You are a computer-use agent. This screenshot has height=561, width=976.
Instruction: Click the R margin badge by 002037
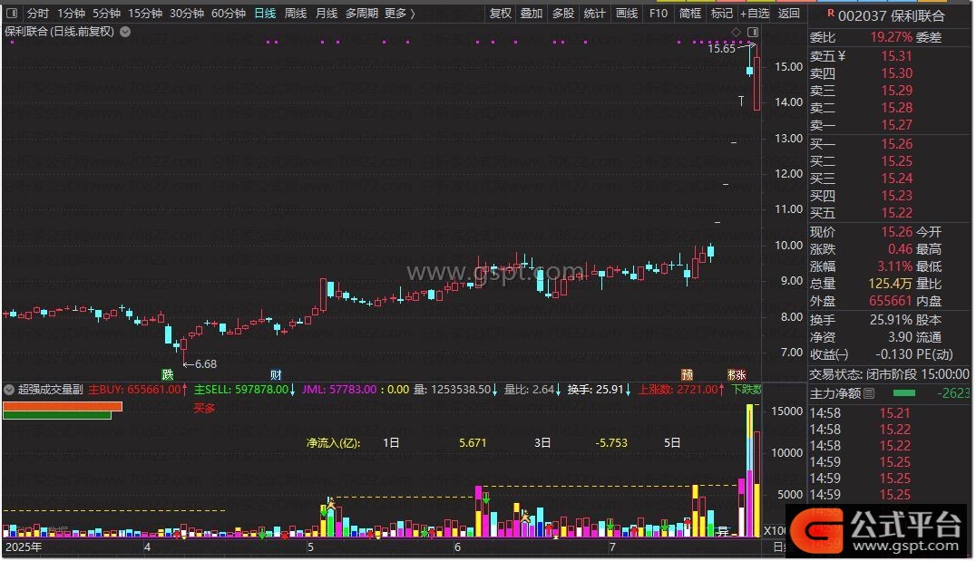830,13
